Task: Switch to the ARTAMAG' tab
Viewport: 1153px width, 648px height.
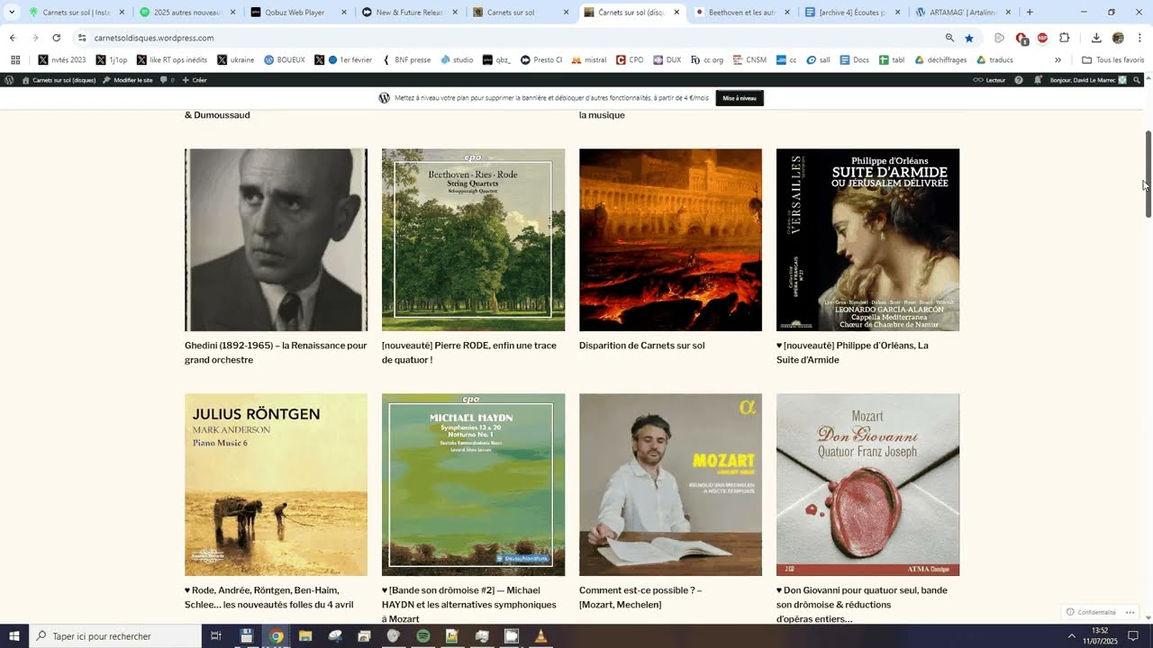Action: 963,13
